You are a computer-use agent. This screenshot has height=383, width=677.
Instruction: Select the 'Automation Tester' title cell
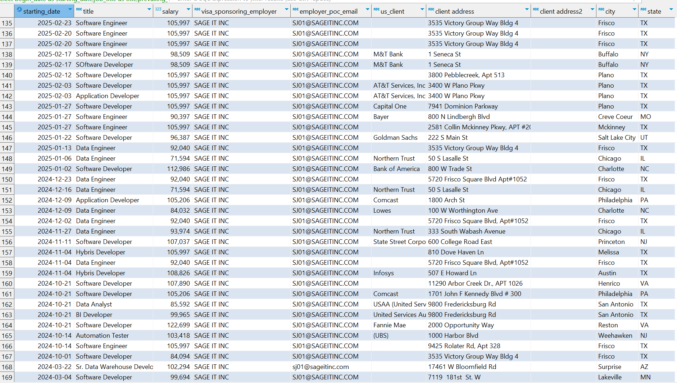tap(114, 336)
